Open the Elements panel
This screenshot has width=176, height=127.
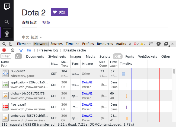click(x=24, y=44)
